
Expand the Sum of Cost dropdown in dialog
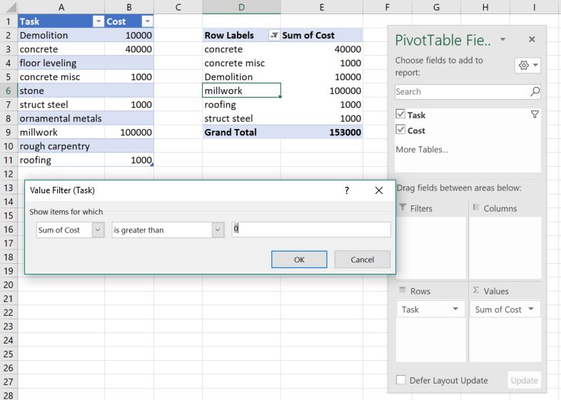pos(98,230)
